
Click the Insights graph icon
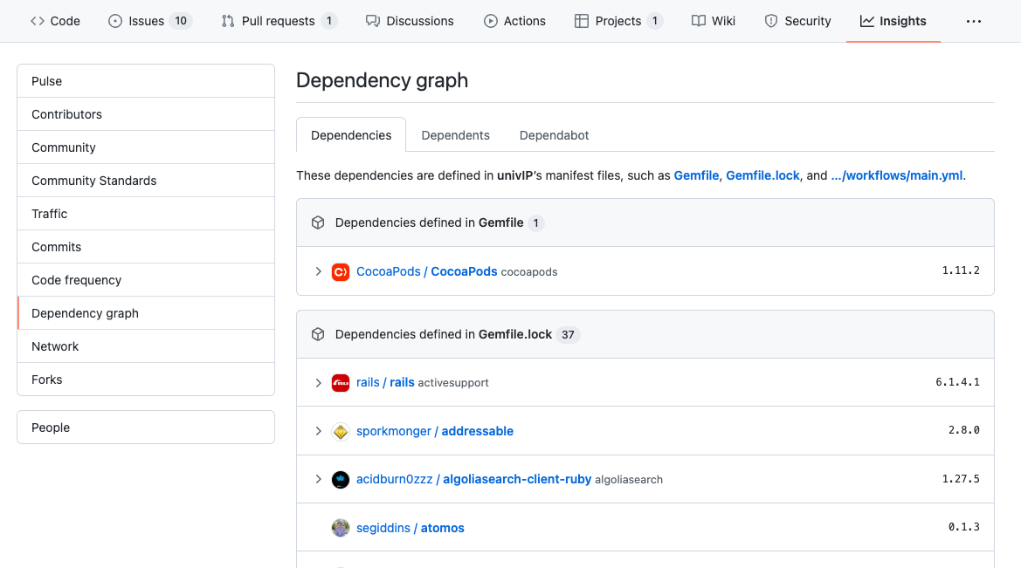click(x=866, y=21)
